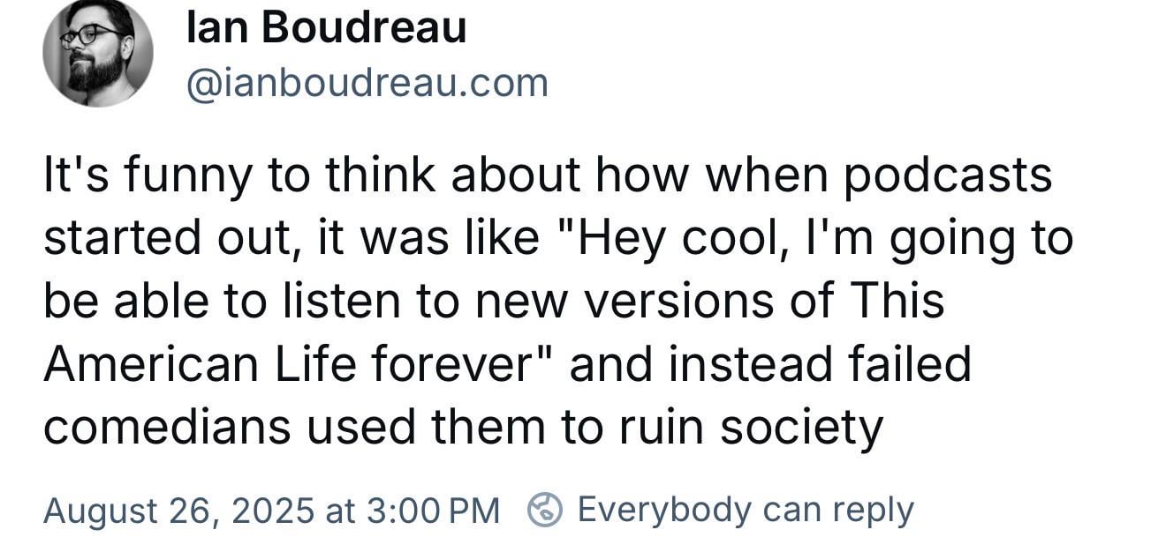Click the August 26, 2025 date
Screen dimensions: 1166x552
[178, 511]
